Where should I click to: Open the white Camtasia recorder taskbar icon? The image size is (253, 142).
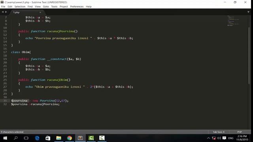tap(102, 138)
